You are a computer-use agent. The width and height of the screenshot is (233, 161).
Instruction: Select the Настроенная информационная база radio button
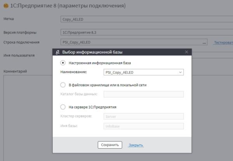tap(63, 63)
